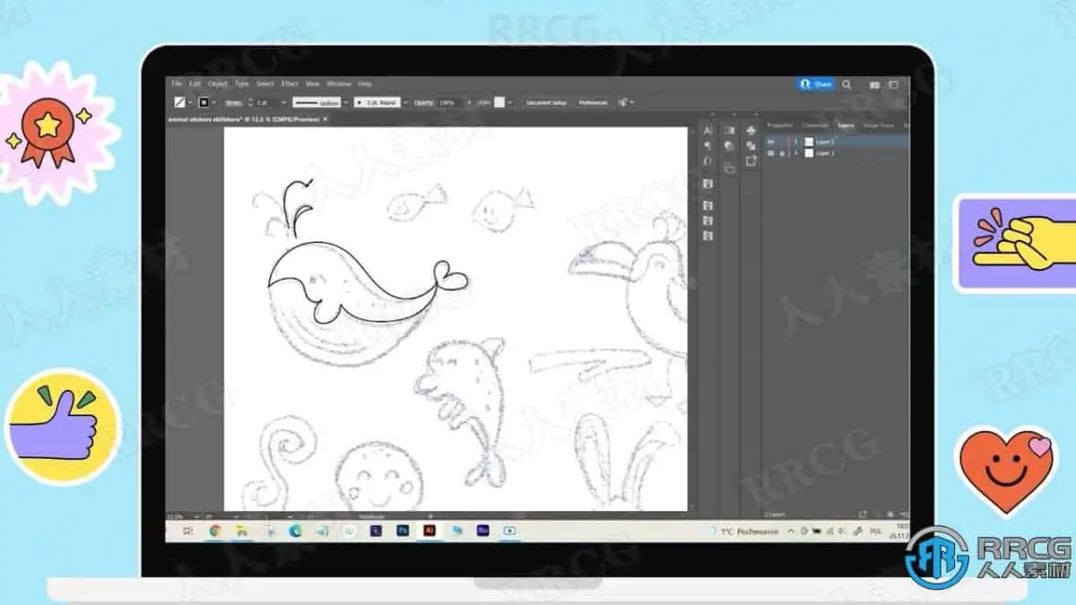
Task: Open the arrange documents icon
Action: pos(874,85)
